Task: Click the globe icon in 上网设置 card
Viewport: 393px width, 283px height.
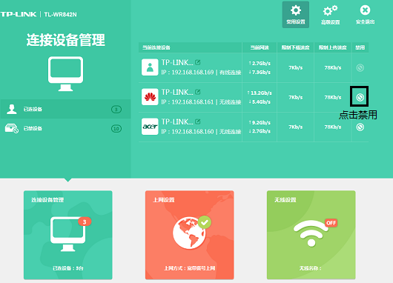Action: [190, 233]
